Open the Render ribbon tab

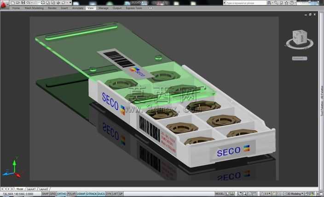coord(52,8)
